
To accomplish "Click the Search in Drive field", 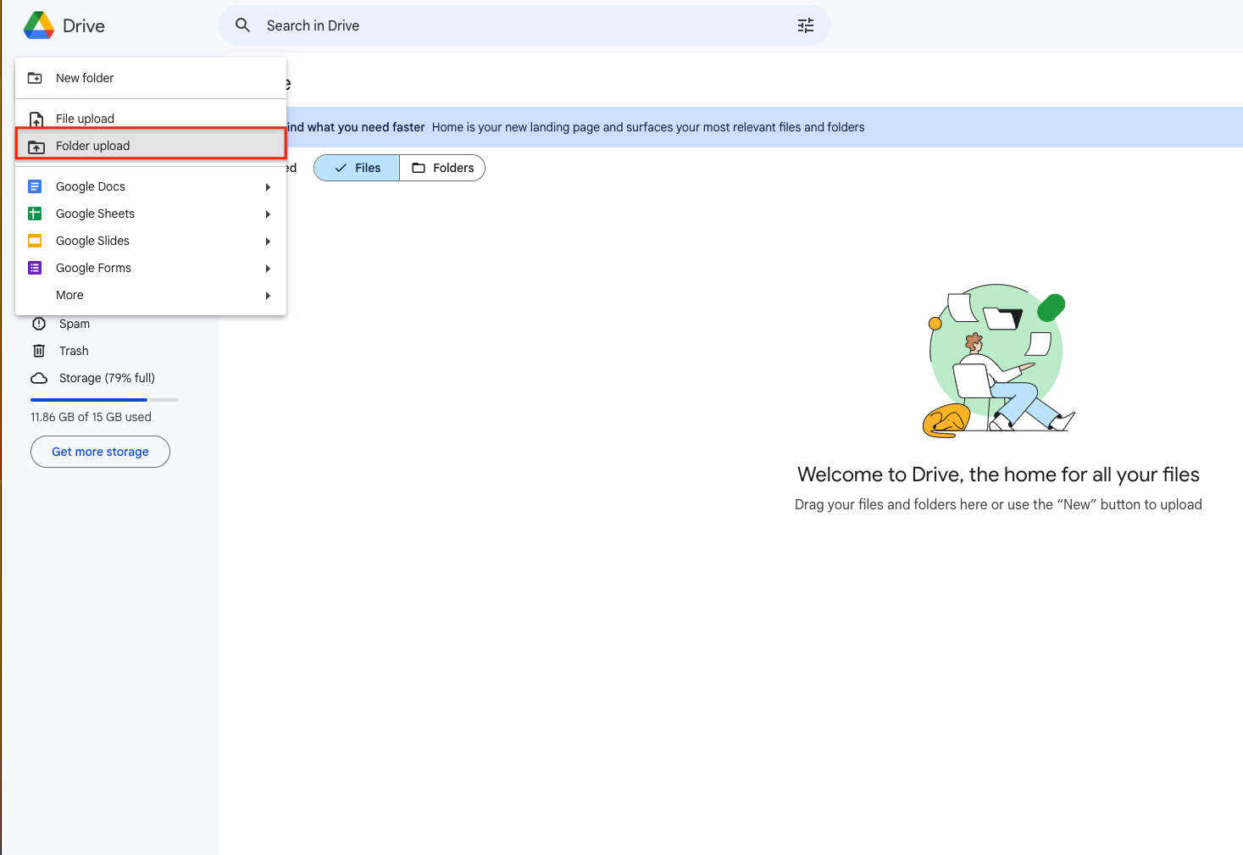I will pos(524,25).
